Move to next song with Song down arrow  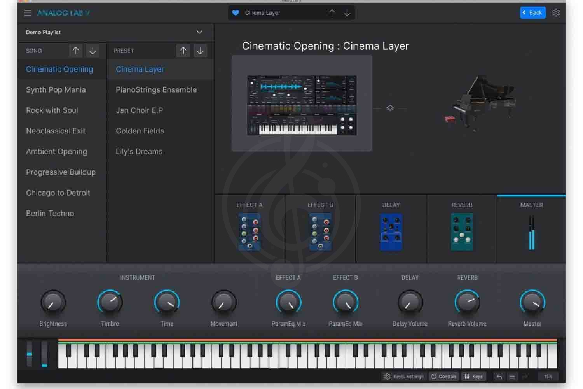point(93,51)
